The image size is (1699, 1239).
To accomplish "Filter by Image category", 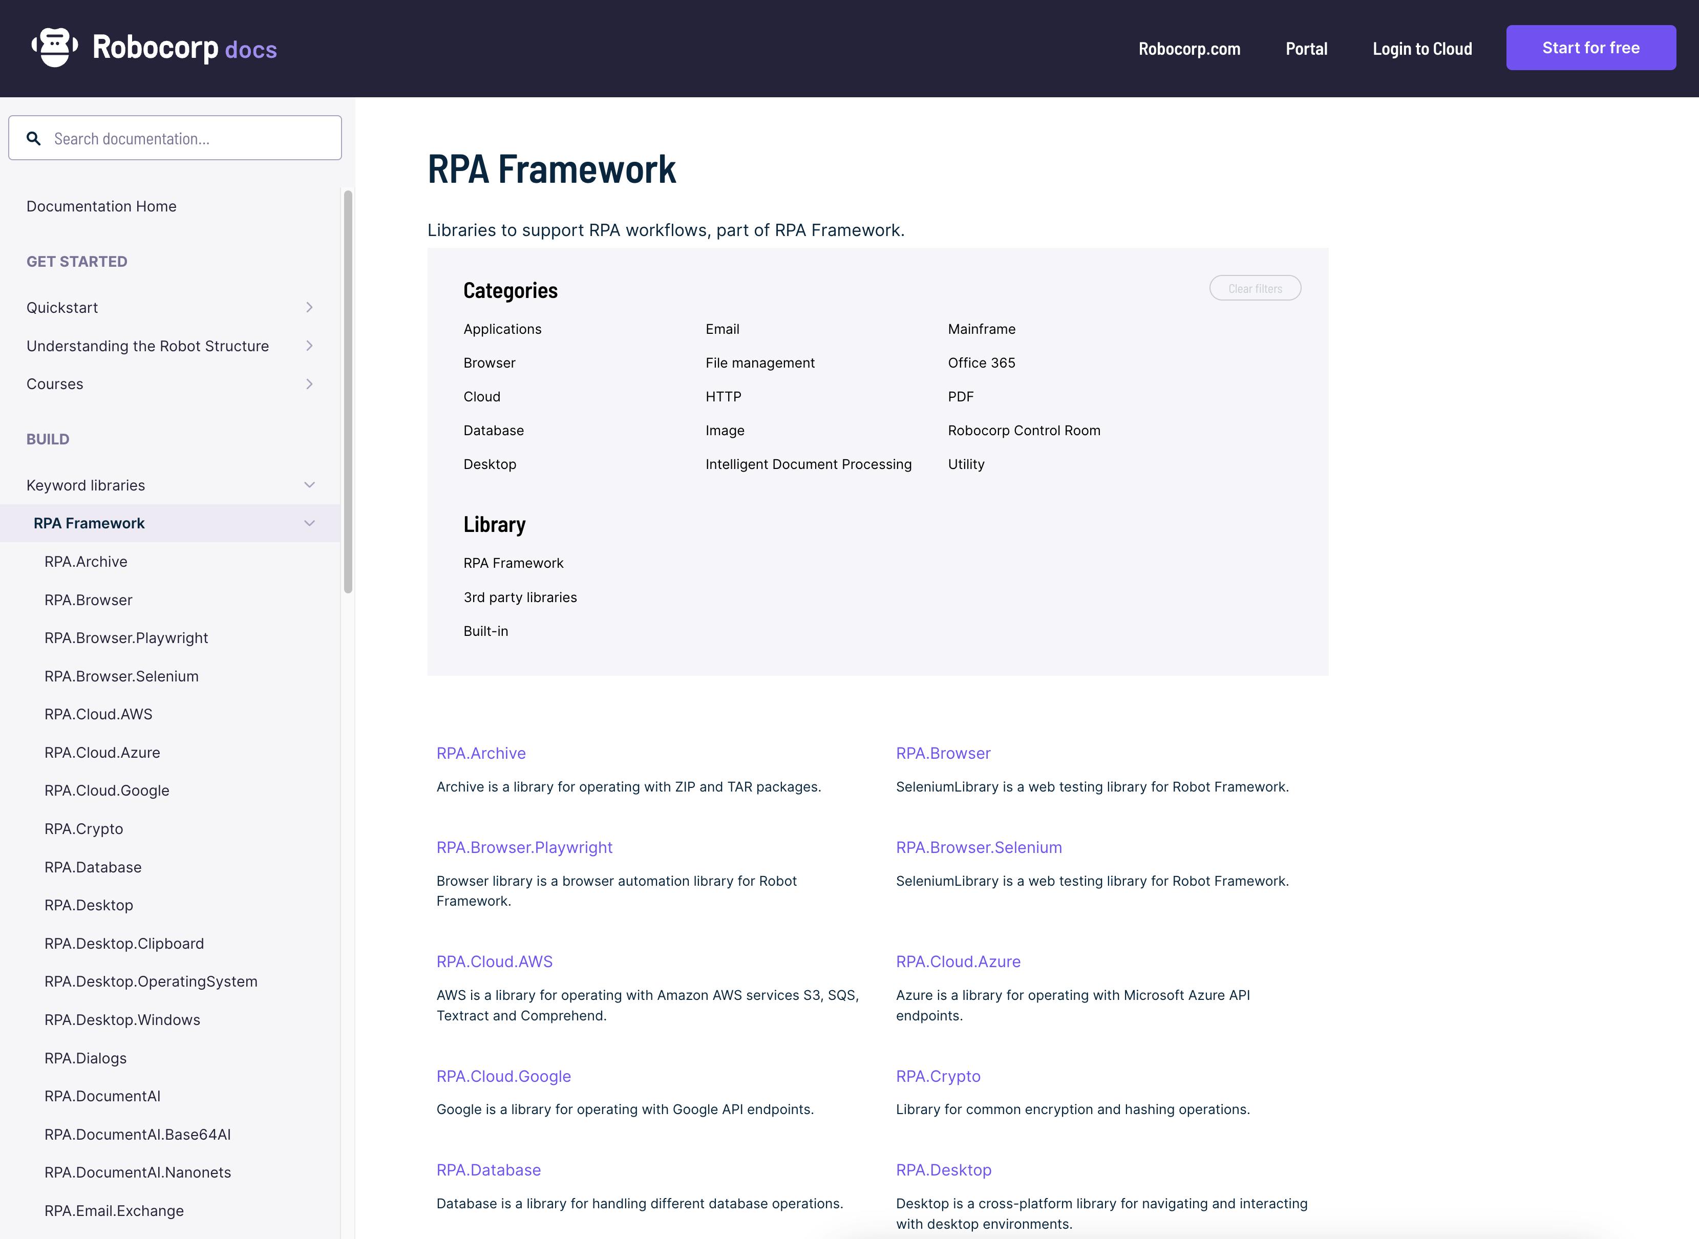I will point(725,431).
